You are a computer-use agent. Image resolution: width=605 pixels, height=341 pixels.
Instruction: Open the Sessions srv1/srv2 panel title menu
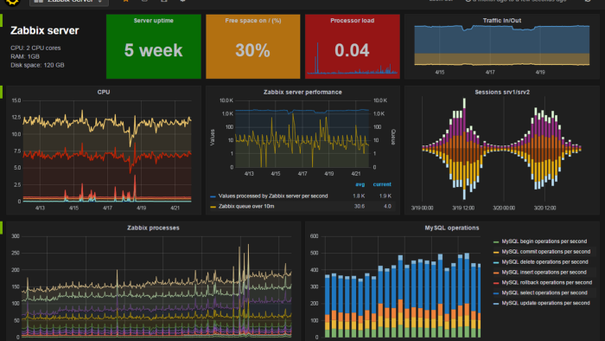(502, 92)
